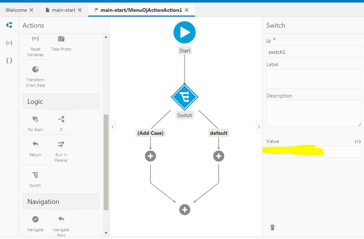Screen dimensions: 364x239
Task: Click the JSON {} icon in the left sidebar
Action: 9,60
